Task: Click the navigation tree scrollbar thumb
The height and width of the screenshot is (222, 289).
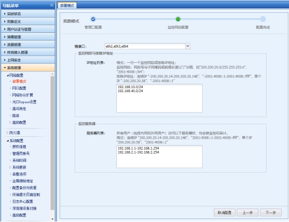Action: pyautogui.click(x=52, y=143)
